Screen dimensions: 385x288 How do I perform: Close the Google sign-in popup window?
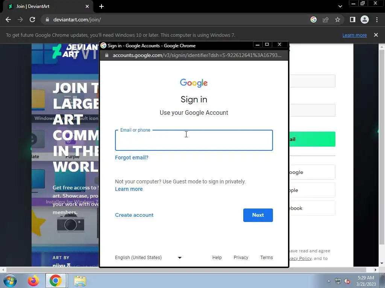[x=279, y=45]
